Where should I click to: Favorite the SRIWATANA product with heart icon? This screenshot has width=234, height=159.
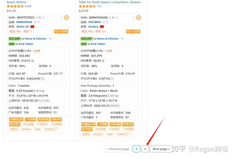pyautogui.click(x=40, y=17)
